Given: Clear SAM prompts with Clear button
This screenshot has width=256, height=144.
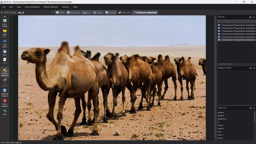Looking at the screenshot, I should [98, 12].
